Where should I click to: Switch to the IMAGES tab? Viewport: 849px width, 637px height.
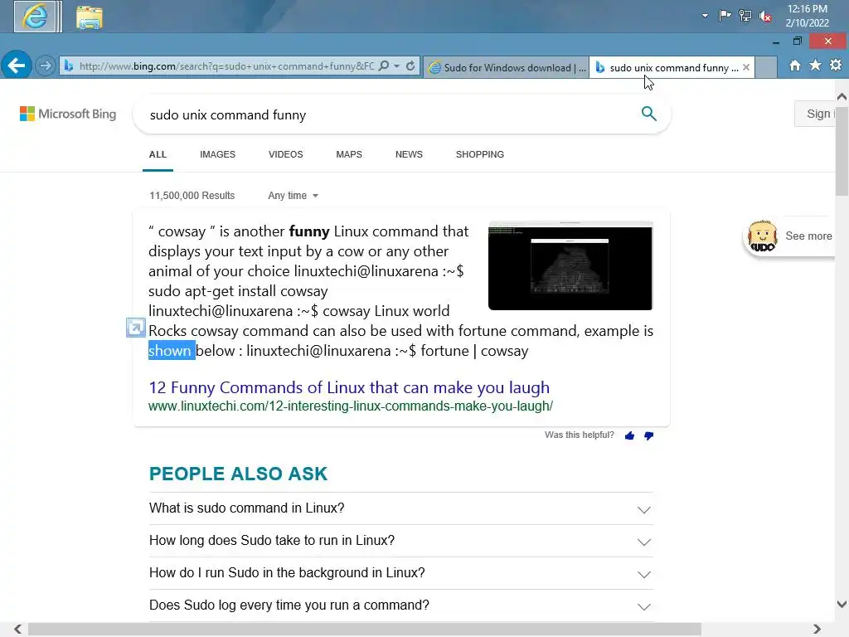tap(217, 154)
